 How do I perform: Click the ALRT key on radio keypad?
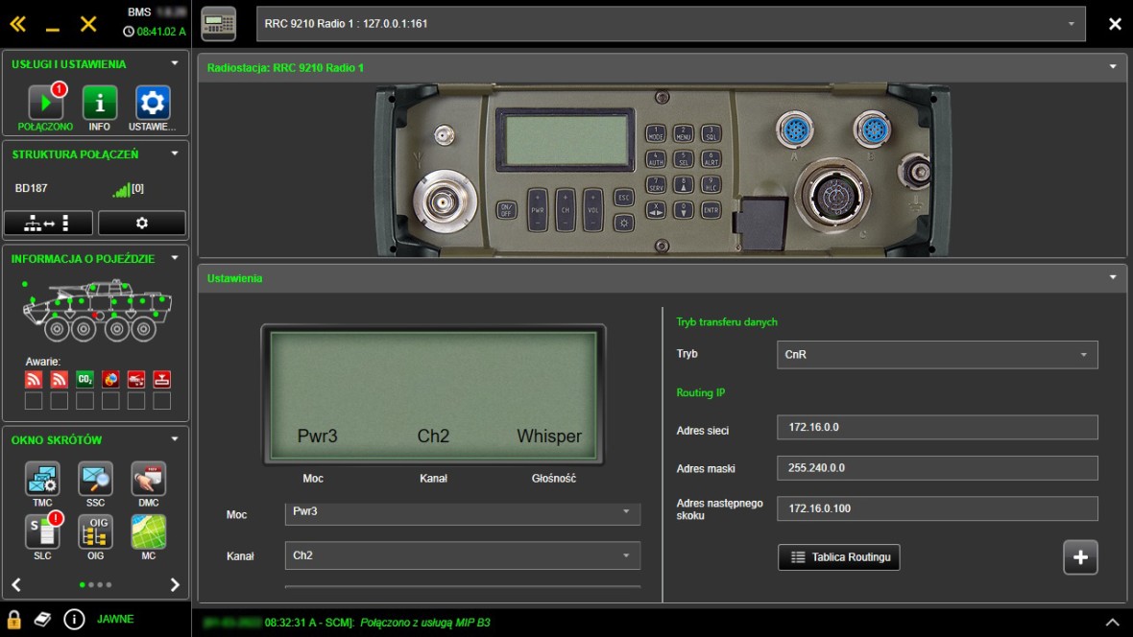(711, 159)
